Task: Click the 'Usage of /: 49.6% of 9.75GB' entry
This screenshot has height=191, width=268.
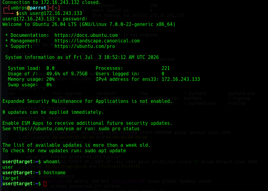Action: coord(48,74)
